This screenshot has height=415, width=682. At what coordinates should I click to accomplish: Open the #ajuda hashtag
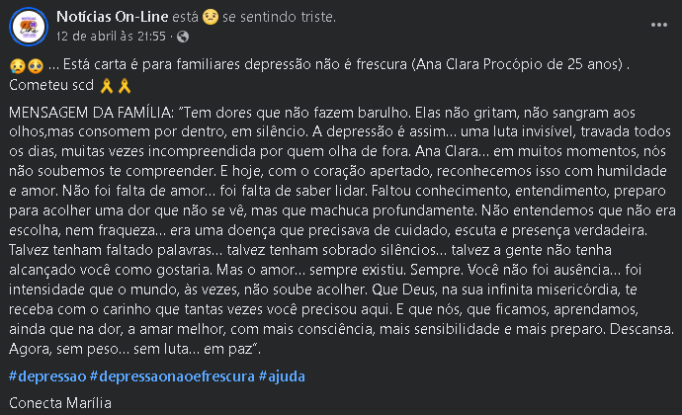point(282,376)
